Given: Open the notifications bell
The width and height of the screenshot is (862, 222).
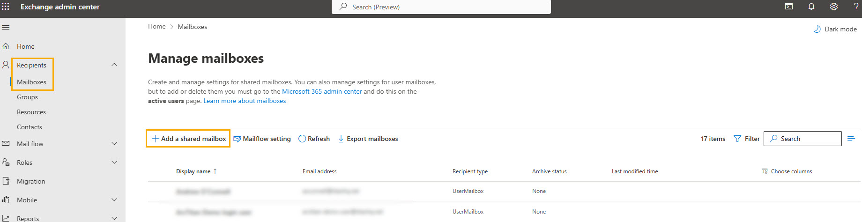Looking at the screenshot, I should click(x=811, y=7).
